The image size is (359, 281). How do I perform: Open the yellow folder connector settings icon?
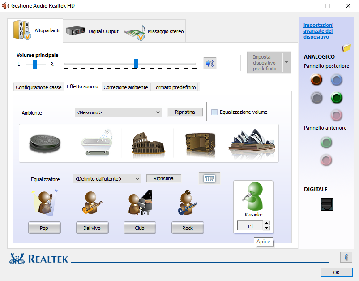point(346,48)
